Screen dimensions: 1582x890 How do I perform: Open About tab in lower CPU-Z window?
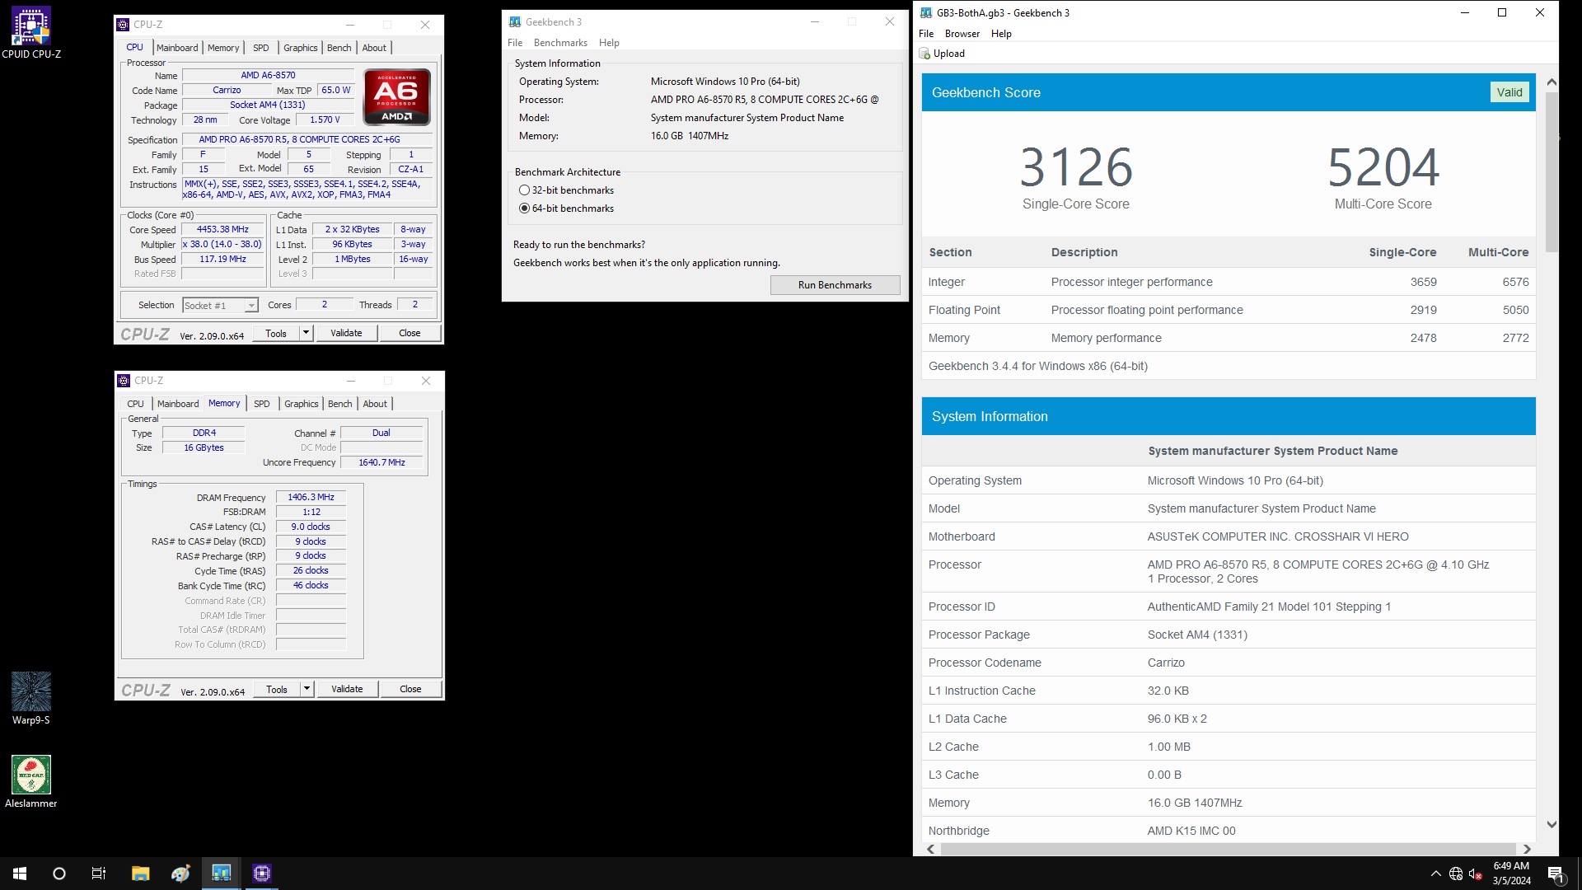375,404
